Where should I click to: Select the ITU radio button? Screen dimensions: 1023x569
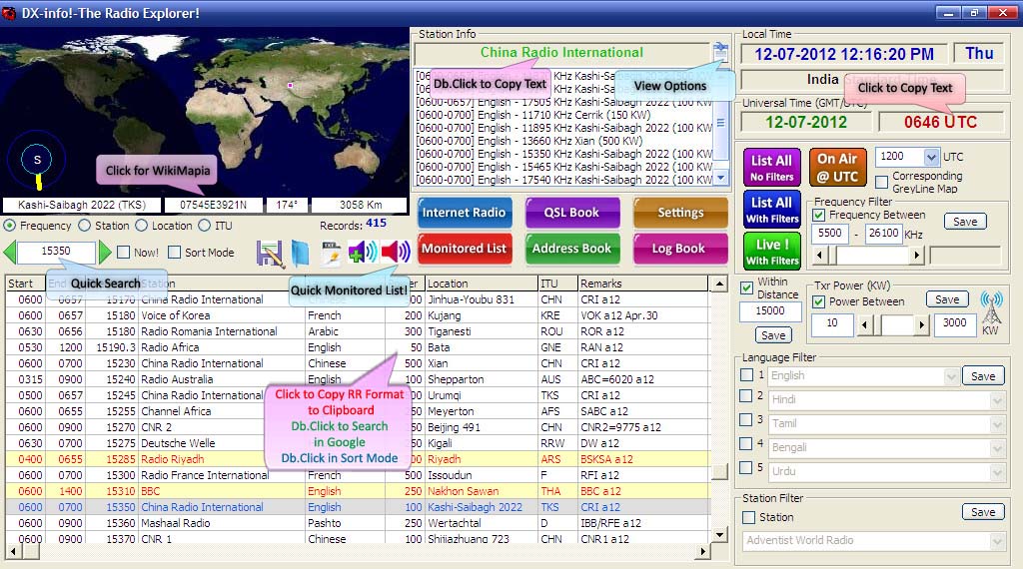pos(205,226)
